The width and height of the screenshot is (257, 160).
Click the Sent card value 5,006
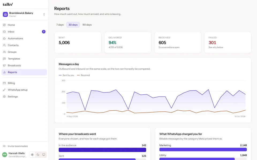[64, 43]
